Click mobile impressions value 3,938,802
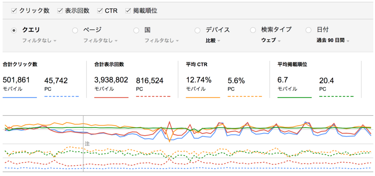375x176 pixels. tap(111, 80)
